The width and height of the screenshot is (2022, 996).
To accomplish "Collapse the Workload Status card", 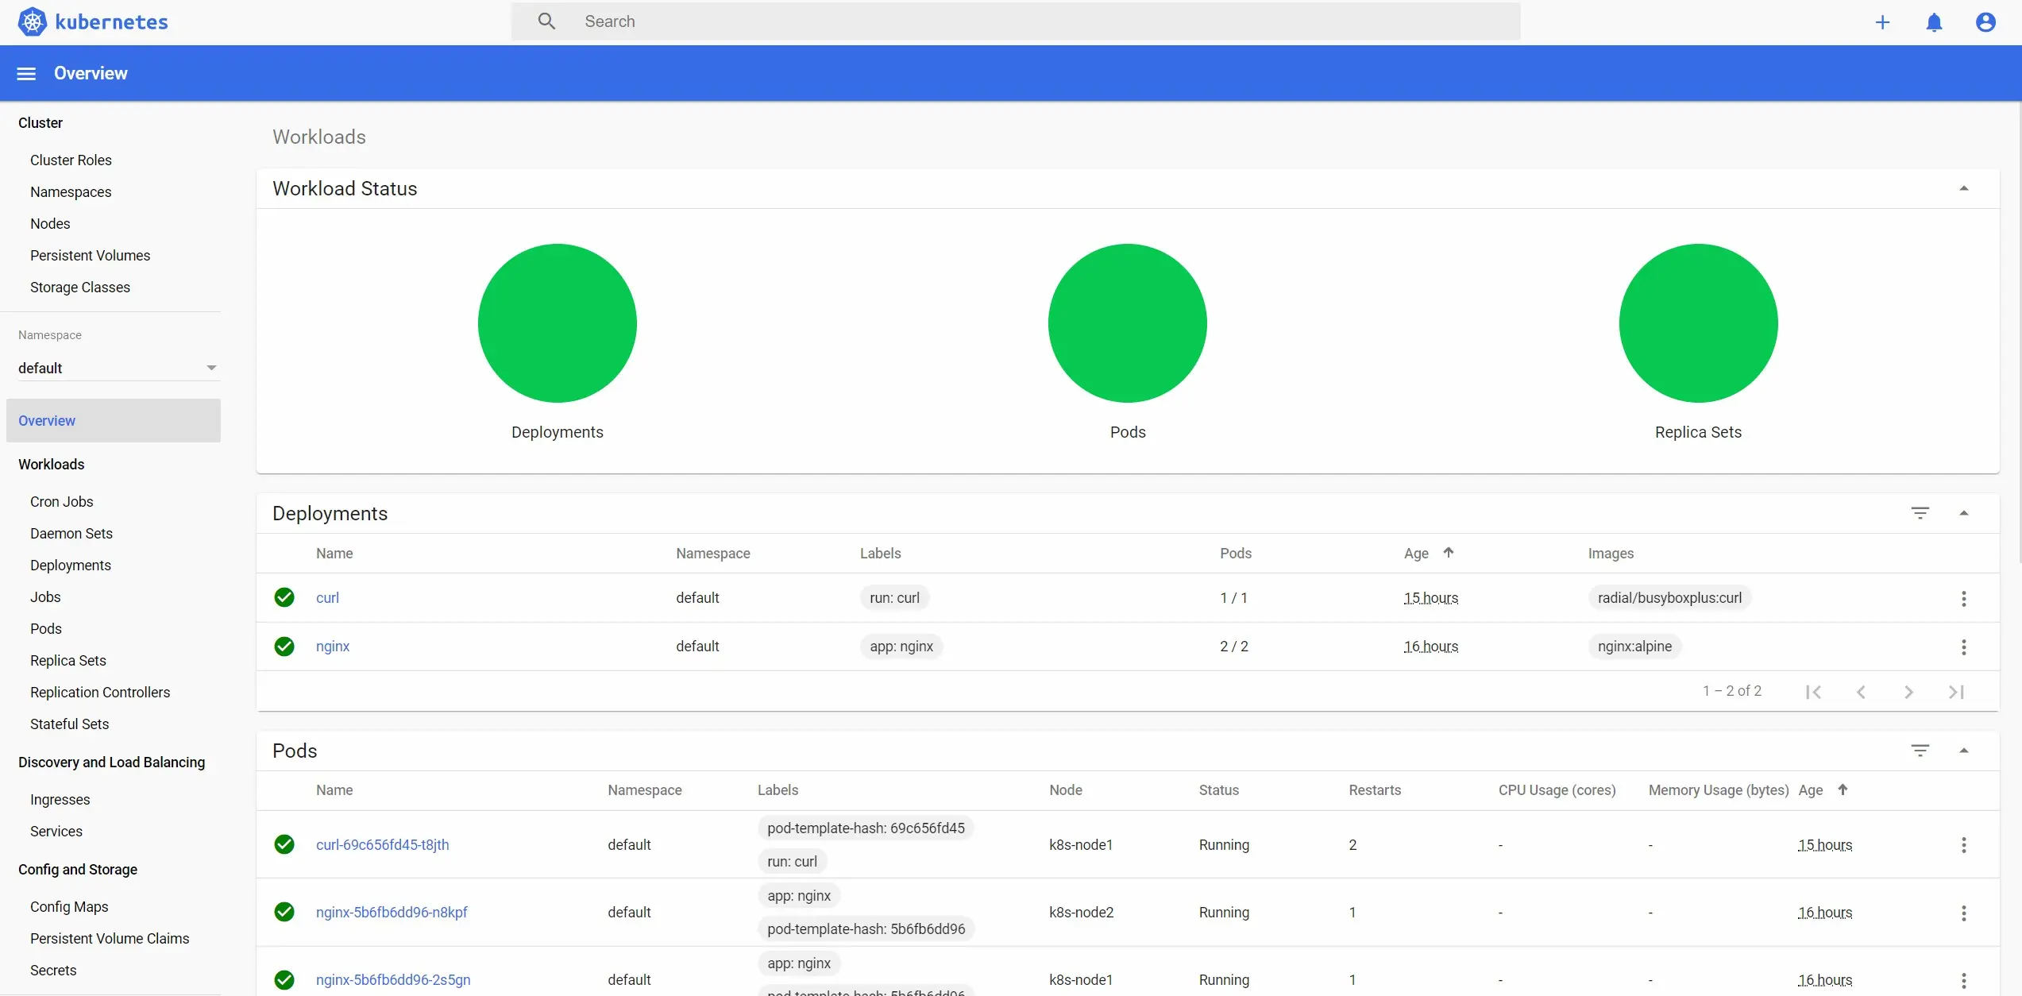I will point(1963,188).
